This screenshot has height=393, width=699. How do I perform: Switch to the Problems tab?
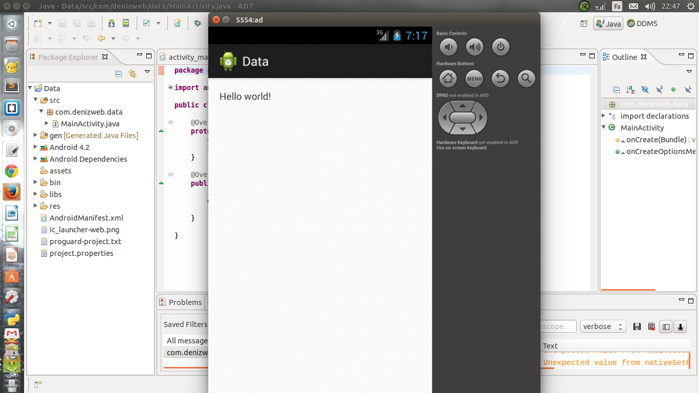(x=181, y=302)
